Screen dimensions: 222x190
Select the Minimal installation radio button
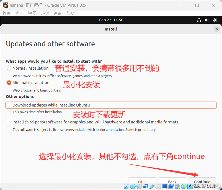9,82
